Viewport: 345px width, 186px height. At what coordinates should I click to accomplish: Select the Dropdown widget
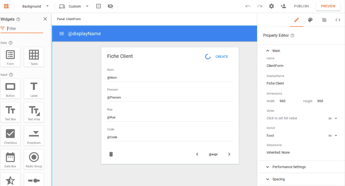pyautogui.click(x=34, y=136)
